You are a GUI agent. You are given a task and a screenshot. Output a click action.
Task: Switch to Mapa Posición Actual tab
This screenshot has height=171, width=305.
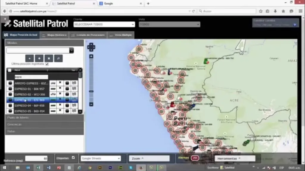pyautogui.click(x=21, y=35)
